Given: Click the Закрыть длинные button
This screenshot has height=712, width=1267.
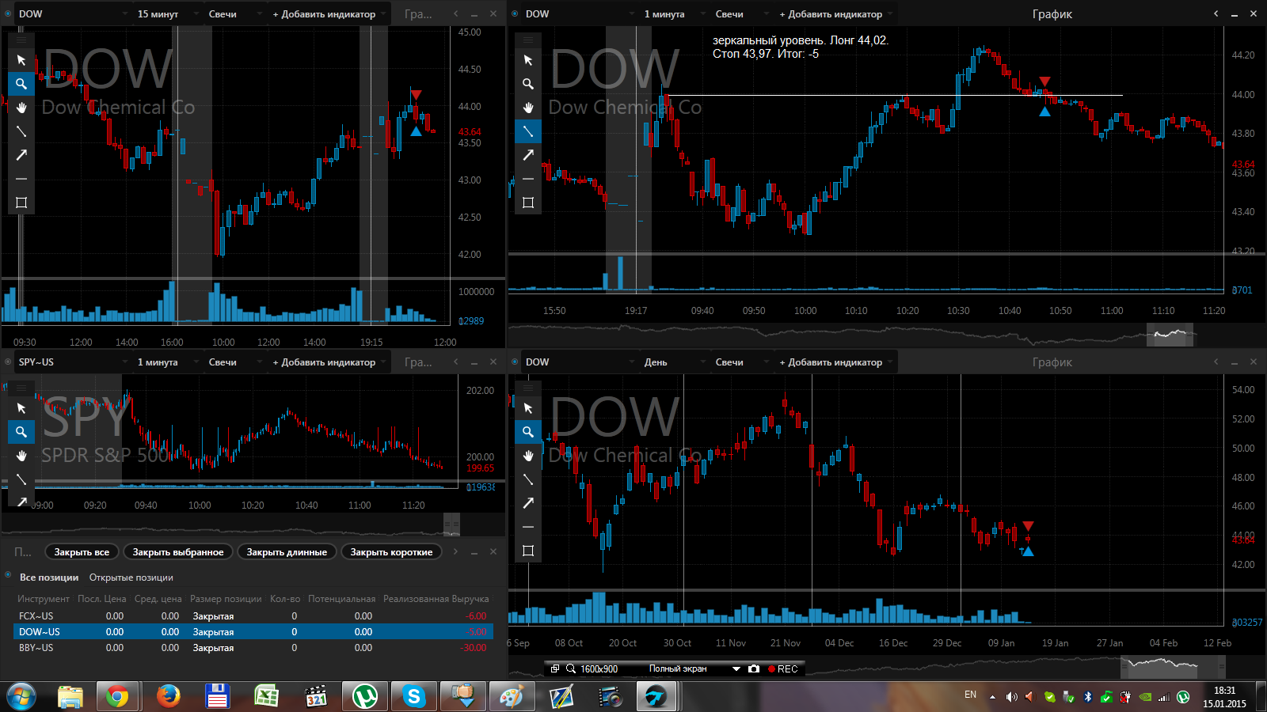Looking at the screenshot, I should [287, 552].
